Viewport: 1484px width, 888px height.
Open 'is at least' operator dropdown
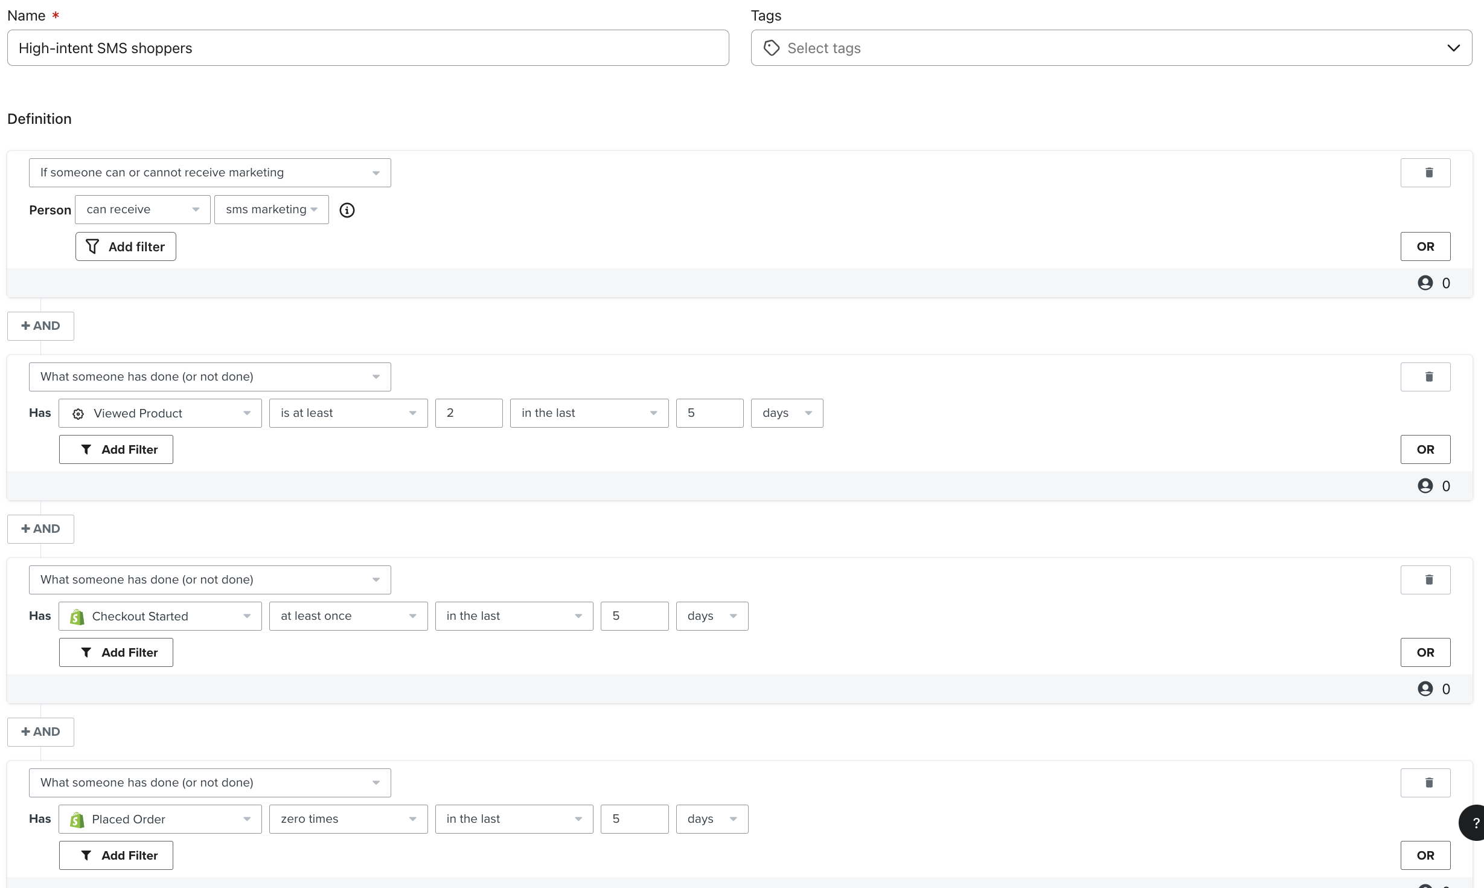coord(348,413)
